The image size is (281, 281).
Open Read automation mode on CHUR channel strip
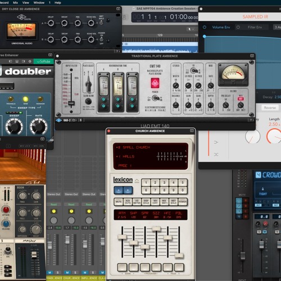pos(71,205)
